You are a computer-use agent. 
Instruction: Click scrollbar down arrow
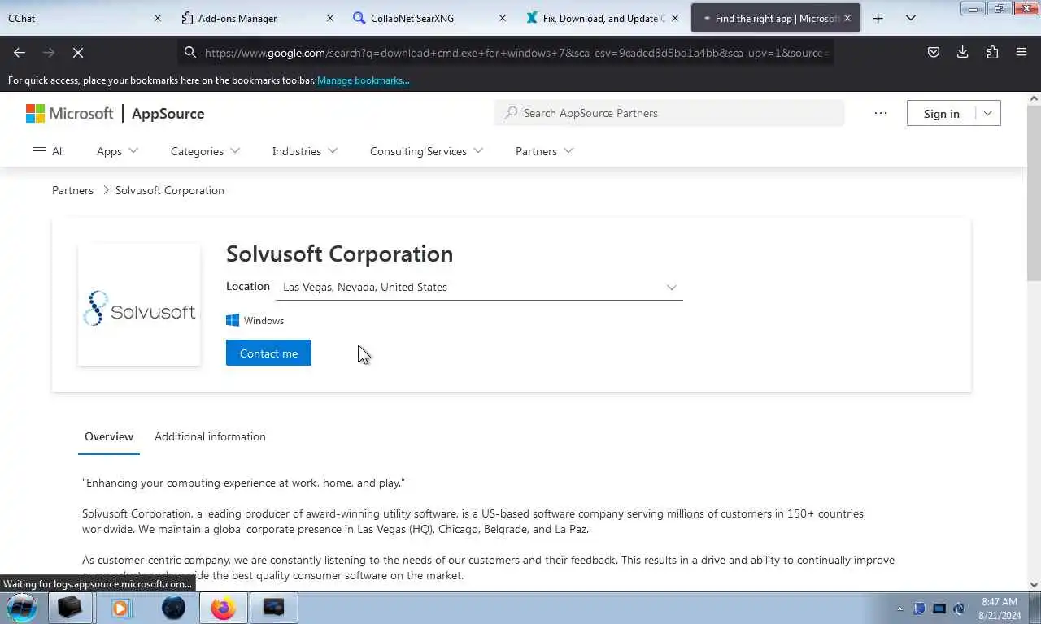click(1034, 584)
